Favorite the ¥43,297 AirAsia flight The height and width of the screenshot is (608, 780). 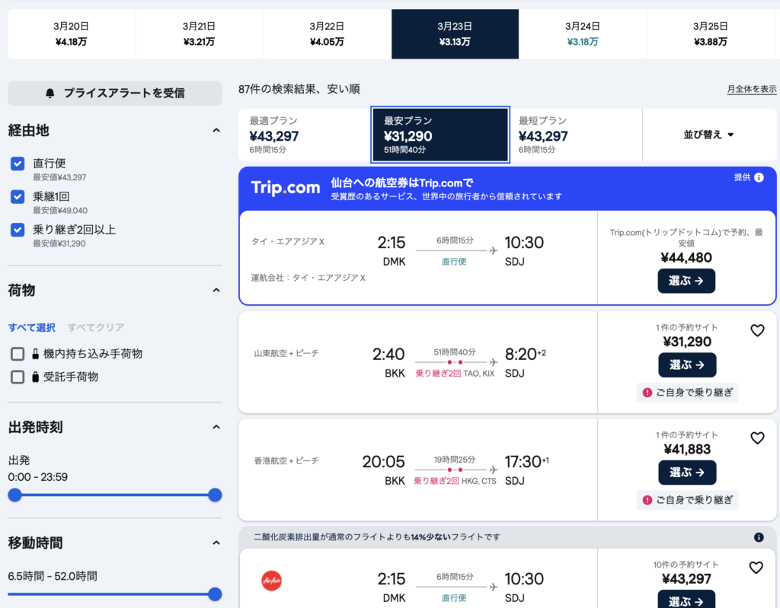[x=756, y=568]
